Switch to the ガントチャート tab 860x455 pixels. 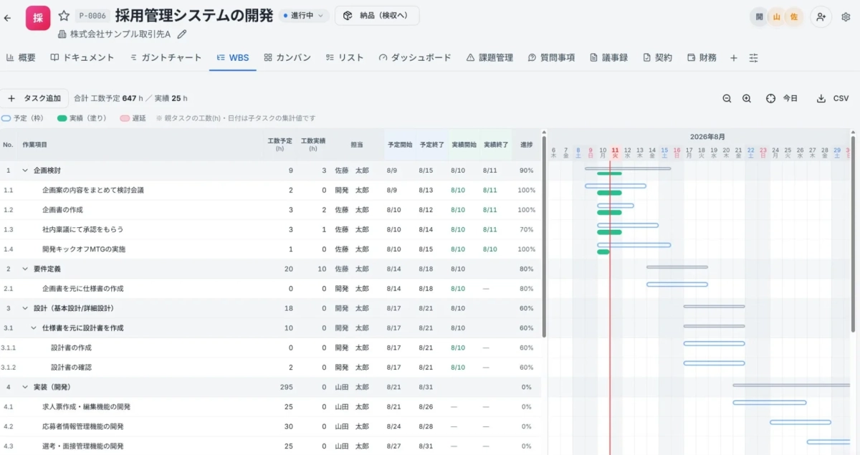(166, 58)
